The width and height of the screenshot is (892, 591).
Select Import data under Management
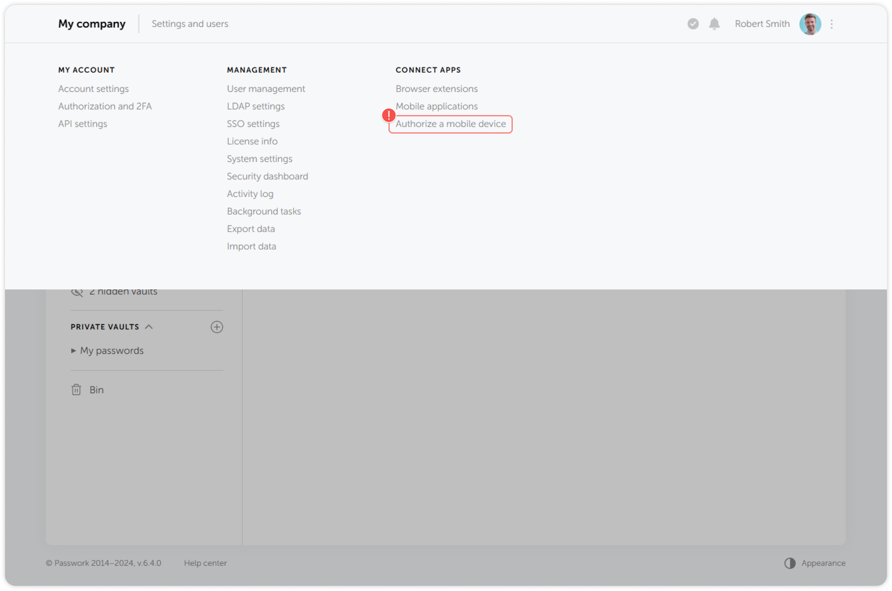click(251, 247)
